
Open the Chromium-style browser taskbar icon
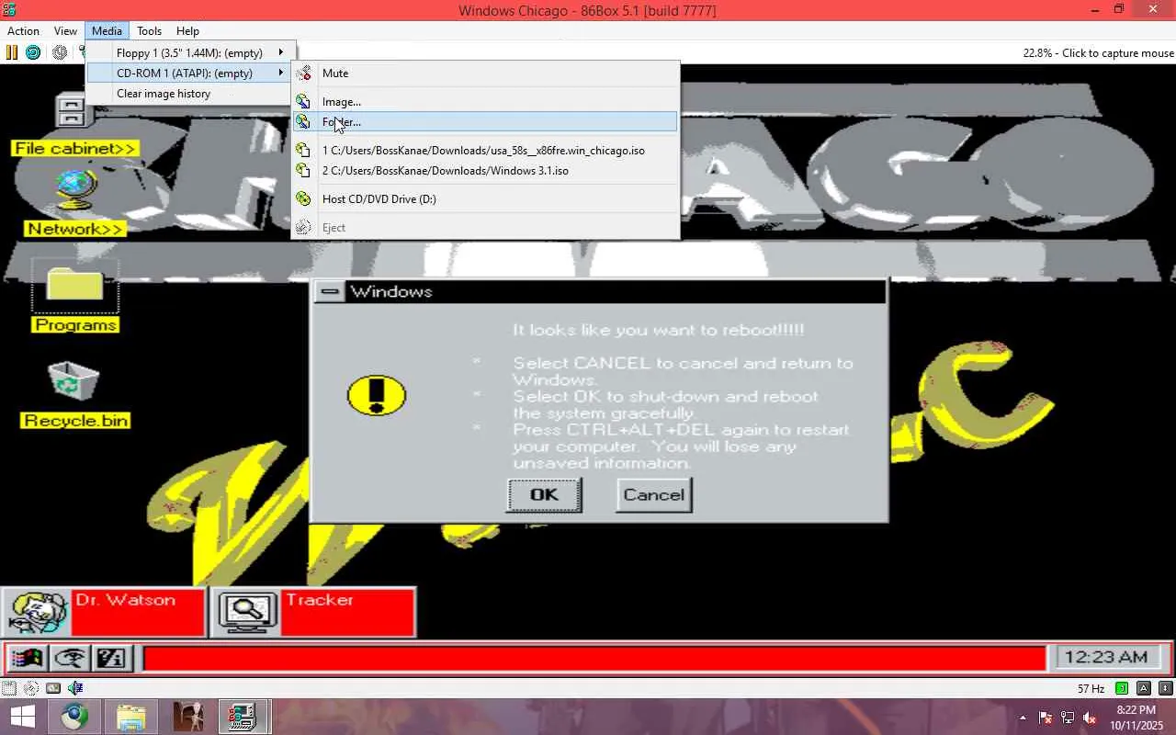(75, 717)
